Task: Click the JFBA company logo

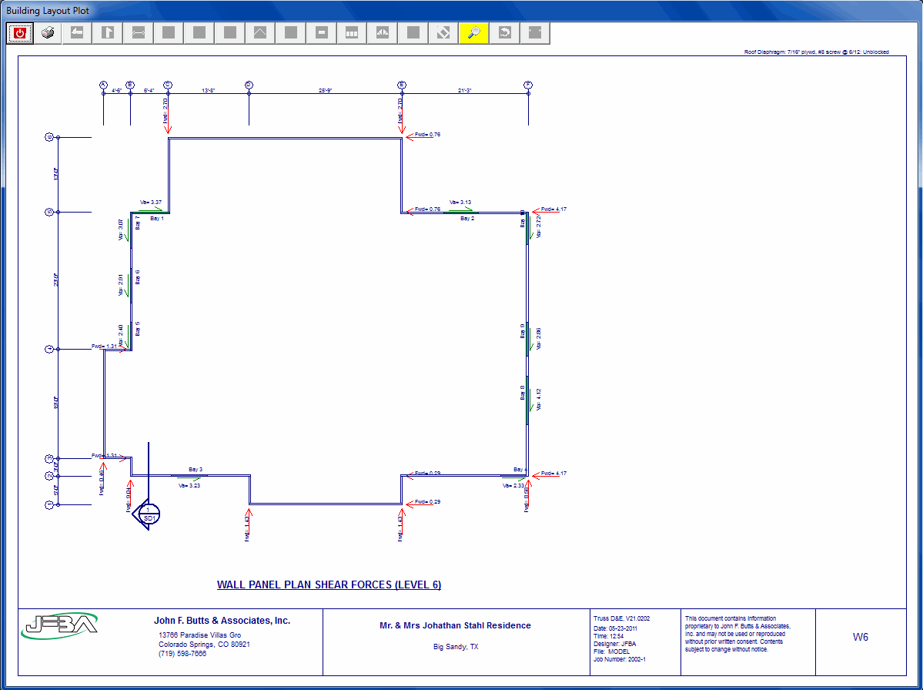Action: [x=59, y=625]
